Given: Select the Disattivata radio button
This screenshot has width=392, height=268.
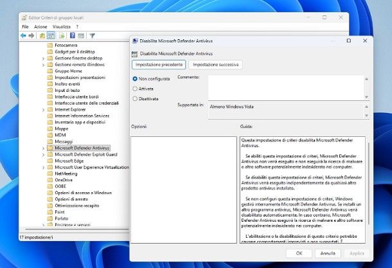Looking at the screenshot, I should pyautogui.click(x=135, y=99).
